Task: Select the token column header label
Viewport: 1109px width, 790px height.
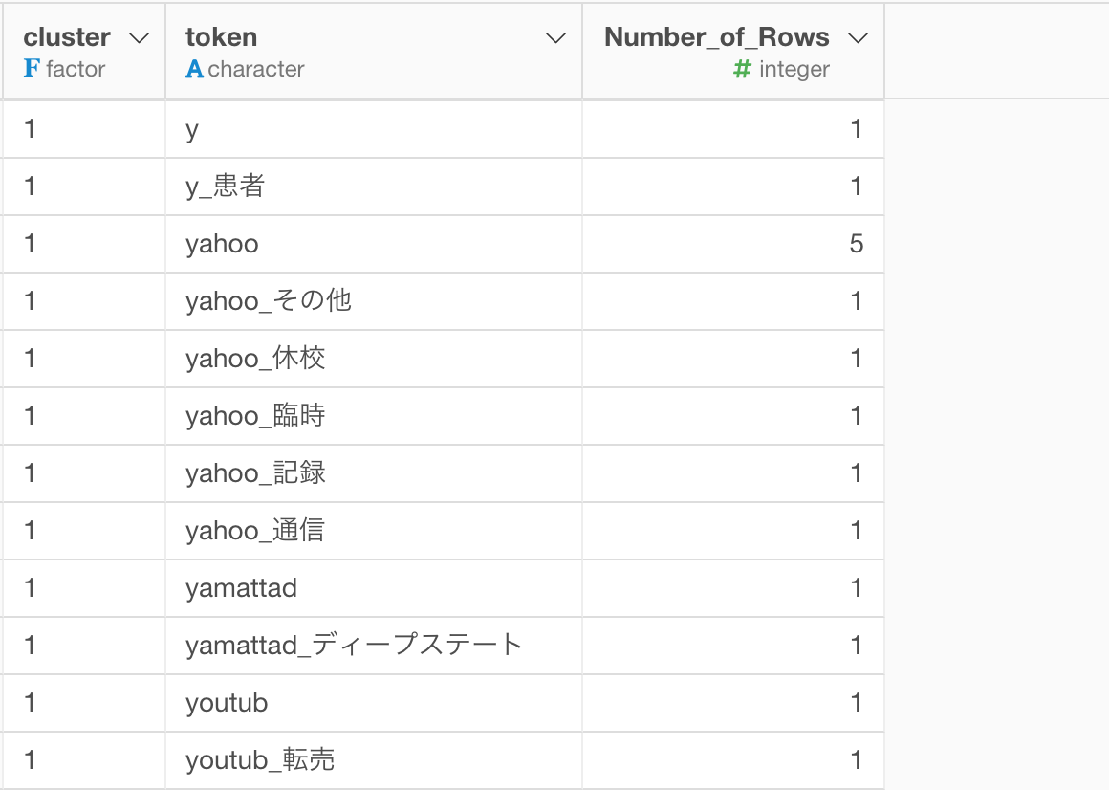Action: [221, 38]
